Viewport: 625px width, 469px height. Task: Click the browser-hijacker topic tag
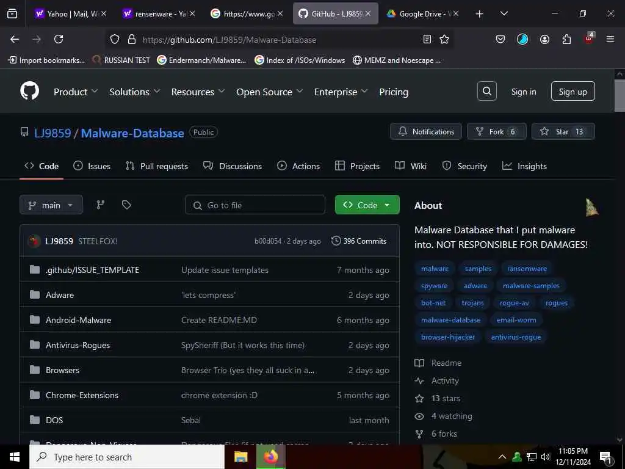point(447,337)
